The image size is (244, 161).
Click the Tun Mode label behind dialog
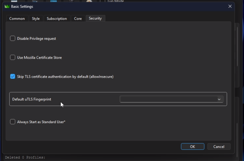[x=116, y=1]
